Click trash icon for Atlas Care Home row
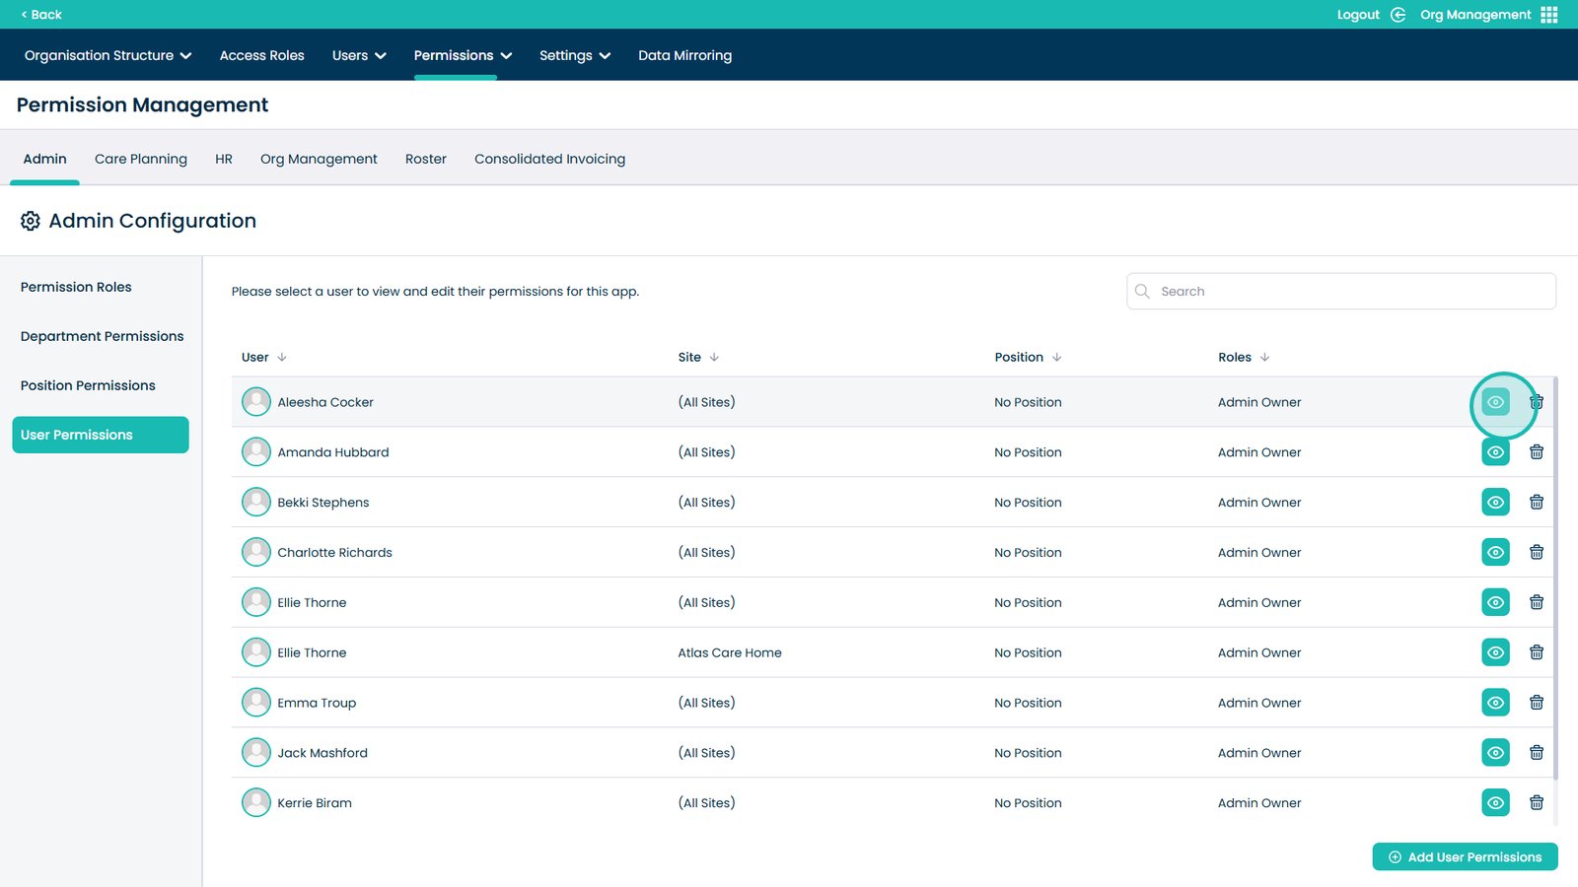The width and height of the screenshot is (1578, 887). point(1536,652)
